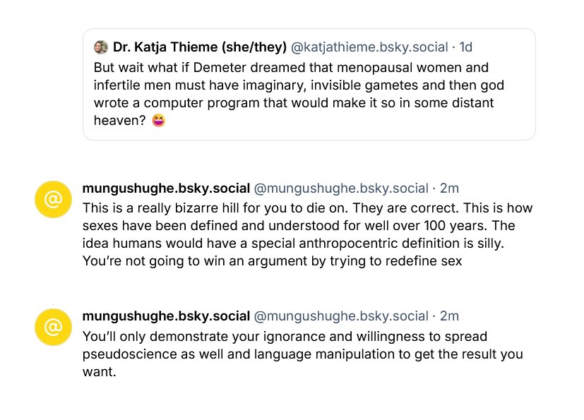Open the quoted post's 1d timestamp
This screenshot has width=584, height=420.
pos(466,47)
